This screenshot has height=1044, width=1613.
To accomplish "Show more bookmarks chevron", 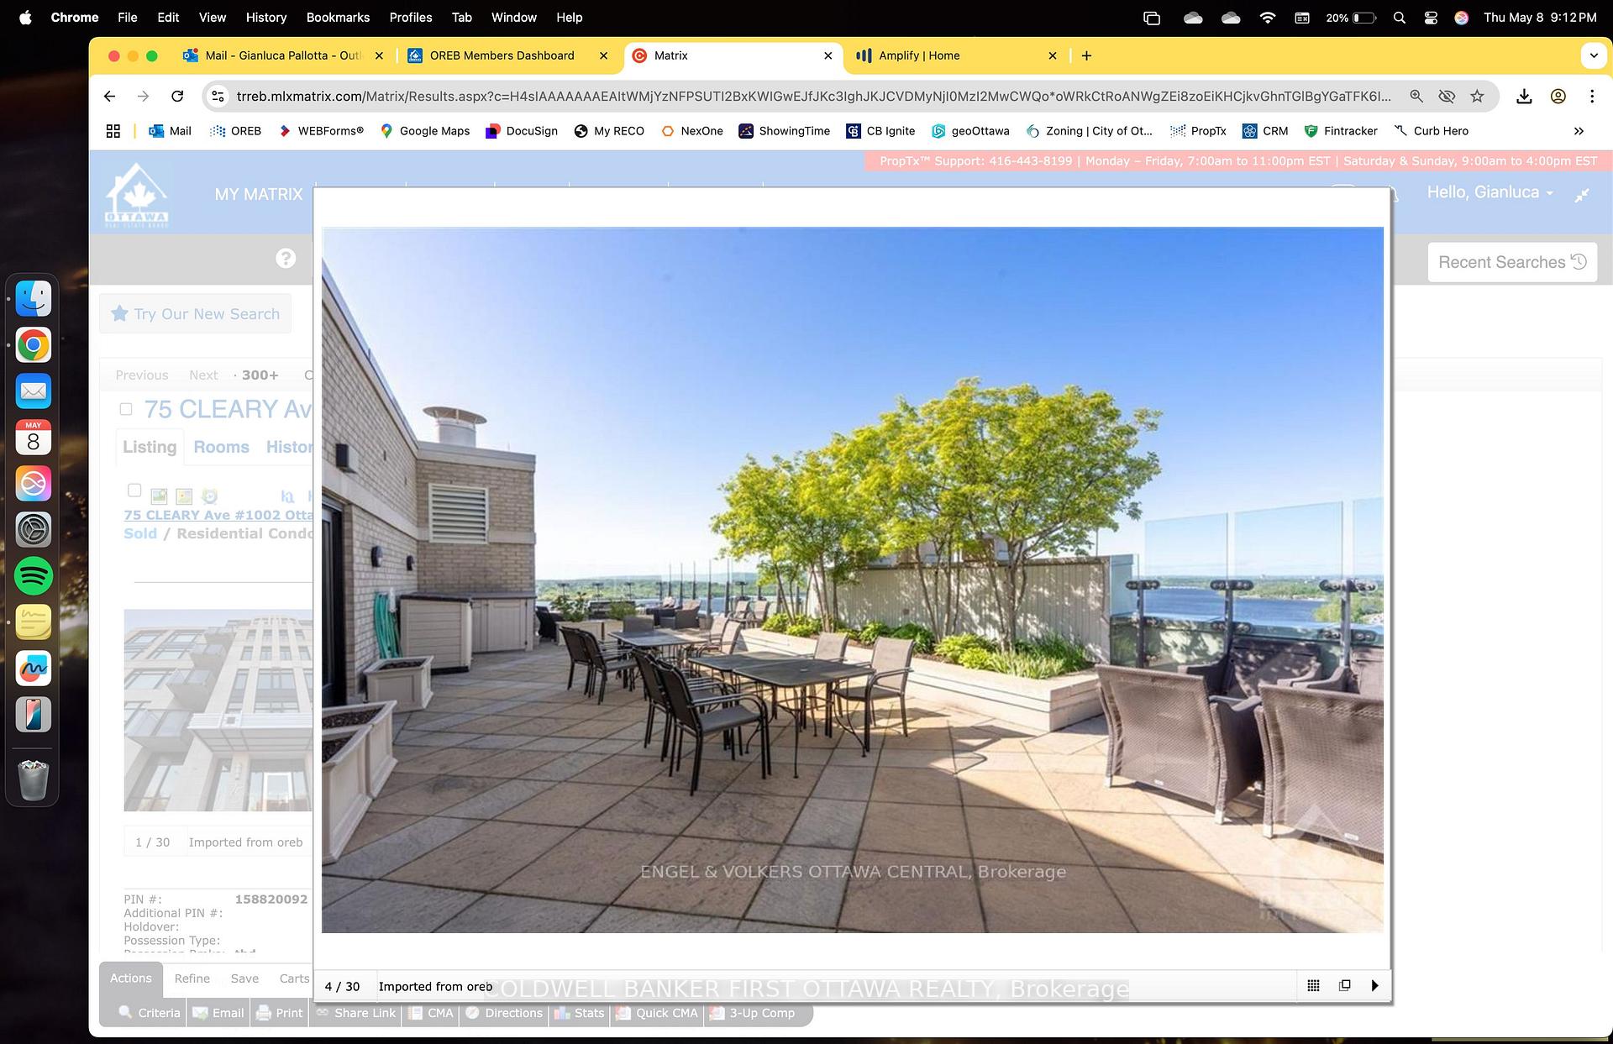I will pyautogui.click(x=1579, y=131).
